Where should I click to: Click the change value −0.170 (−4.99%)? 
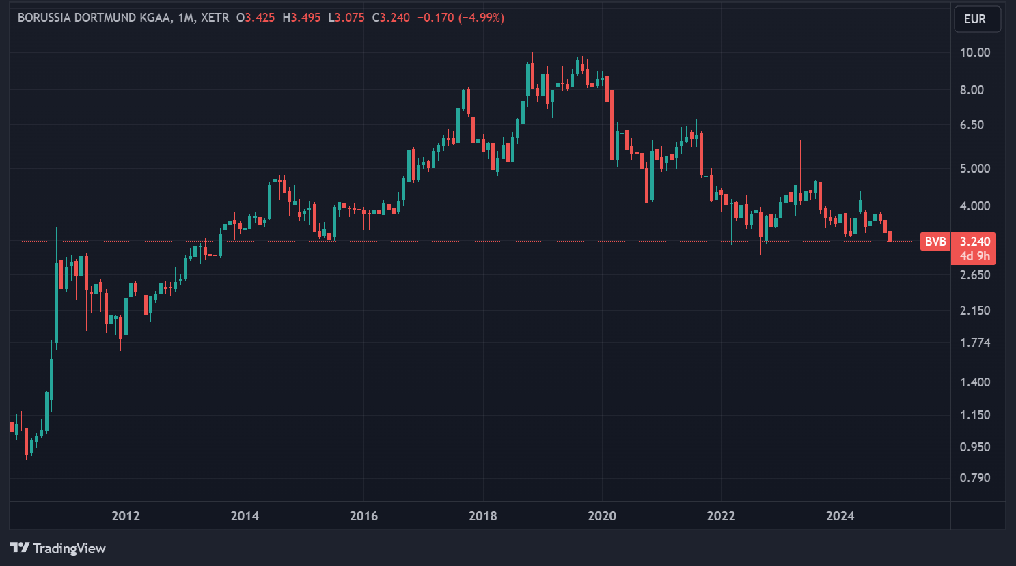tap(461, 18)
